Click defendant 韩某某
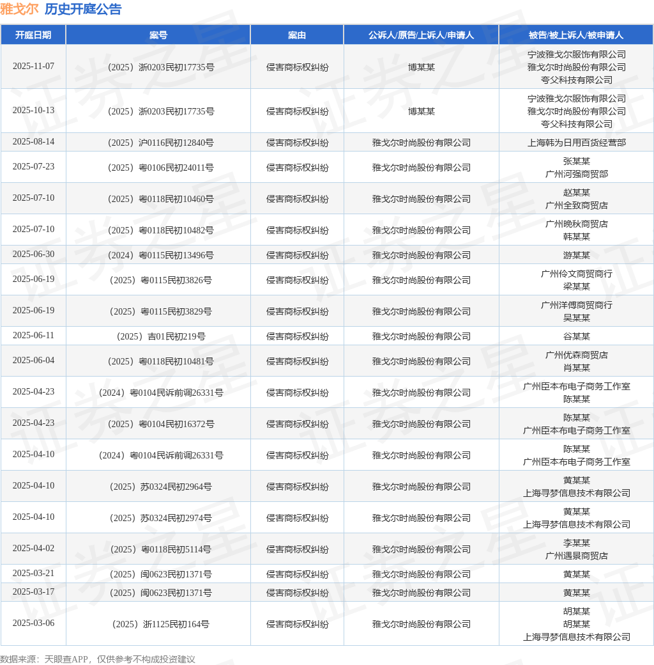The image size is (654, 665). [576, 237]
